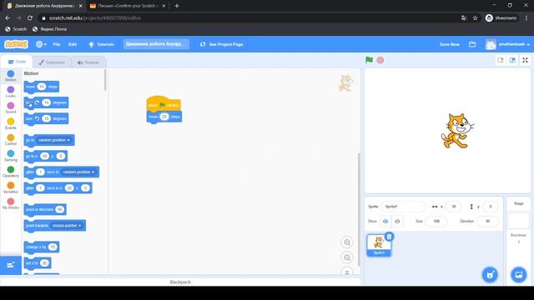The height and width of the screenshot is (300, 534).
Task: Click the turn counterclockwise 15 degrees block
Action: [46, 118]
